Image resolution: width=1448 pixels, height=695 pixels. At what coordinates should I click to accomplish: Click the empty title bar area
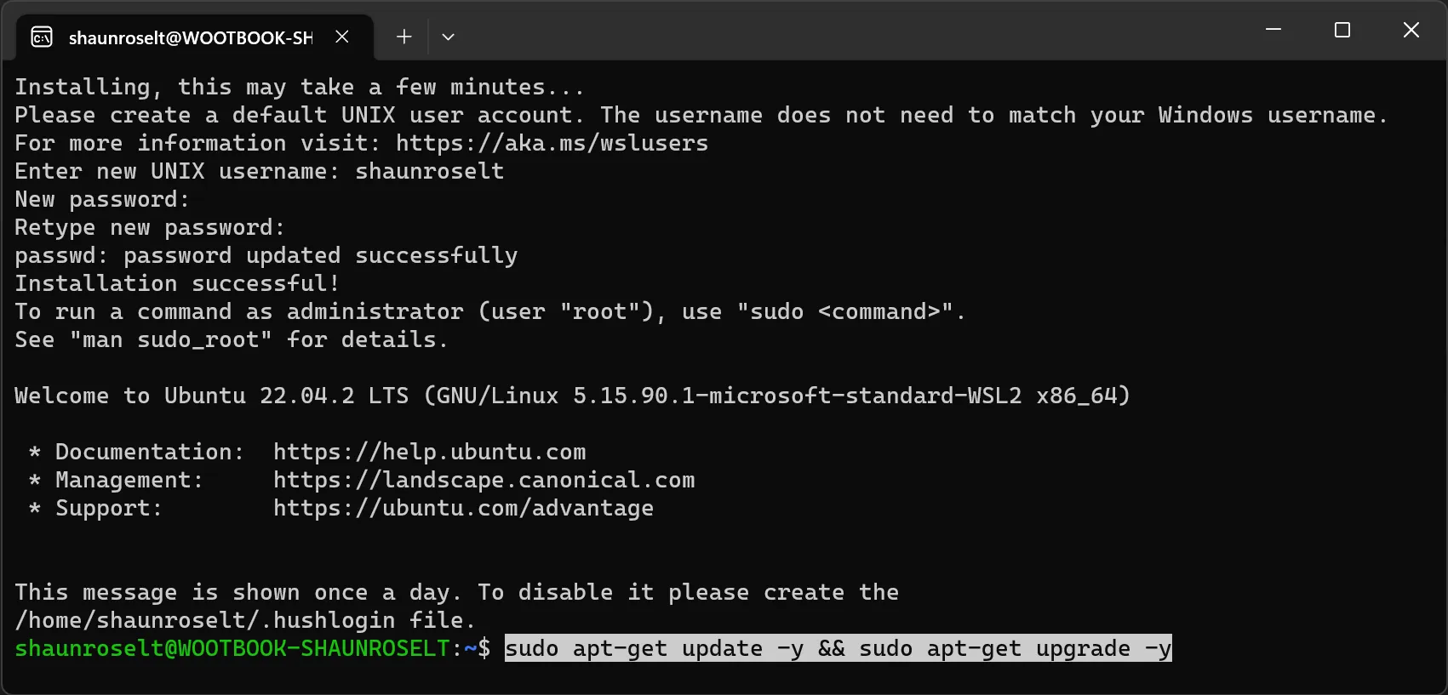click(x=851, y=31)
